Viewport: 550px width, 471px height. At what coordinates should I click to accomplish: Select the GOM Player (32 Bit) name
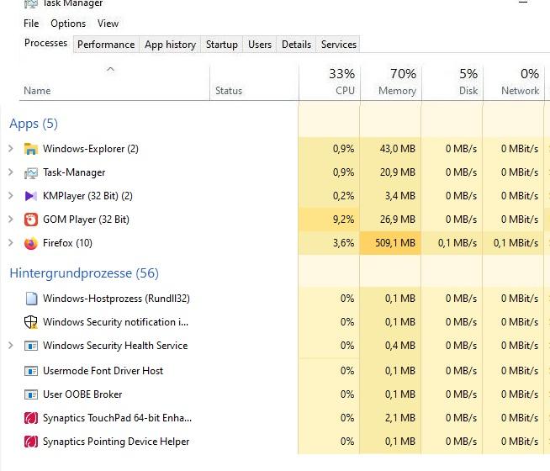click(x=86, y=220)
